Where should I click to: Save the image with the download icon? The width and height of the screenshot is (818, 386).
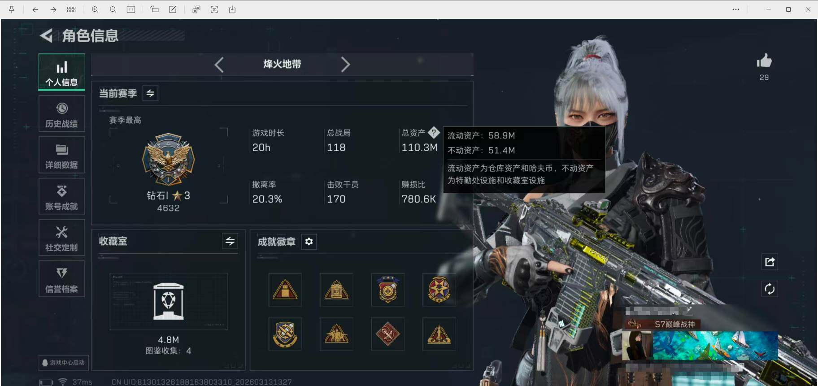pyautogui.click(x=232, y=9)
